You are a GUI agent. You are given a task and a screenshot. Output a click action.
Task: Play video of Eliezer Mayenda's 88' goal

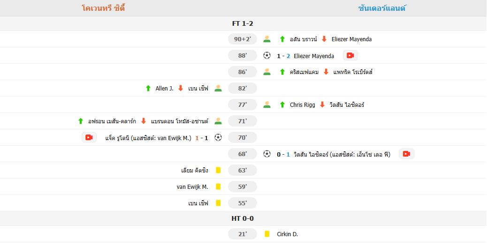point(350,56)
